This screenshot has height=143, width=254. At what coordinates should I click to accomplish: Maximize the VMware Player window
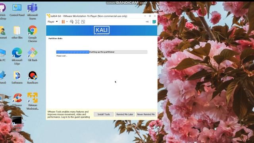[x=150, y=16]
